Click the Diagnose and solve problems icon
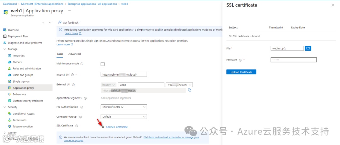The image size is (340, 145). (4, 43)
